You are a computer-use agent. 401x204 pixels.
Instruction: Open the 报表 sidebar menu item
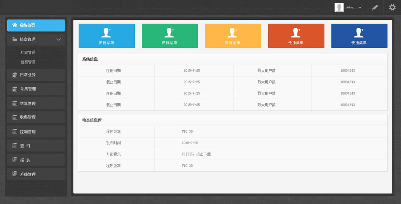36,160
